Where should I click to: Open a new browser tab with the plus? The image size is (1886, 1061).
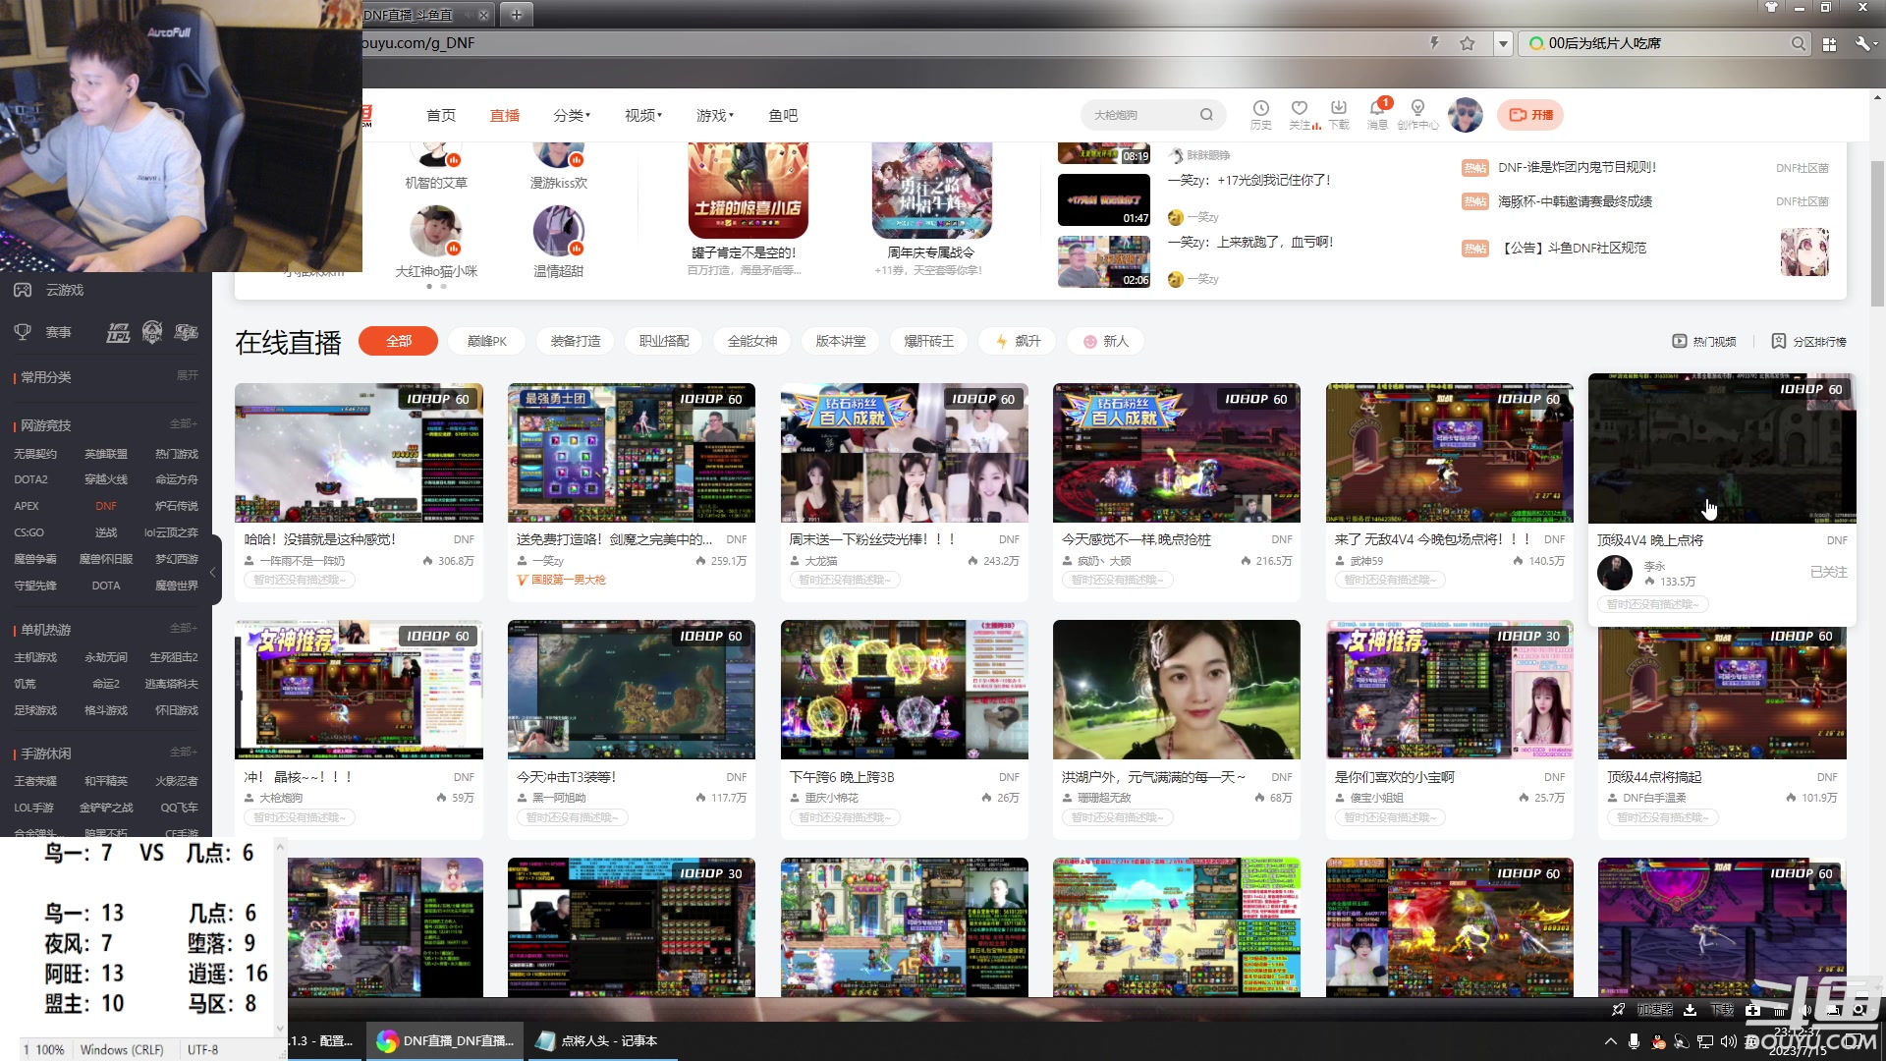[516, 14]
